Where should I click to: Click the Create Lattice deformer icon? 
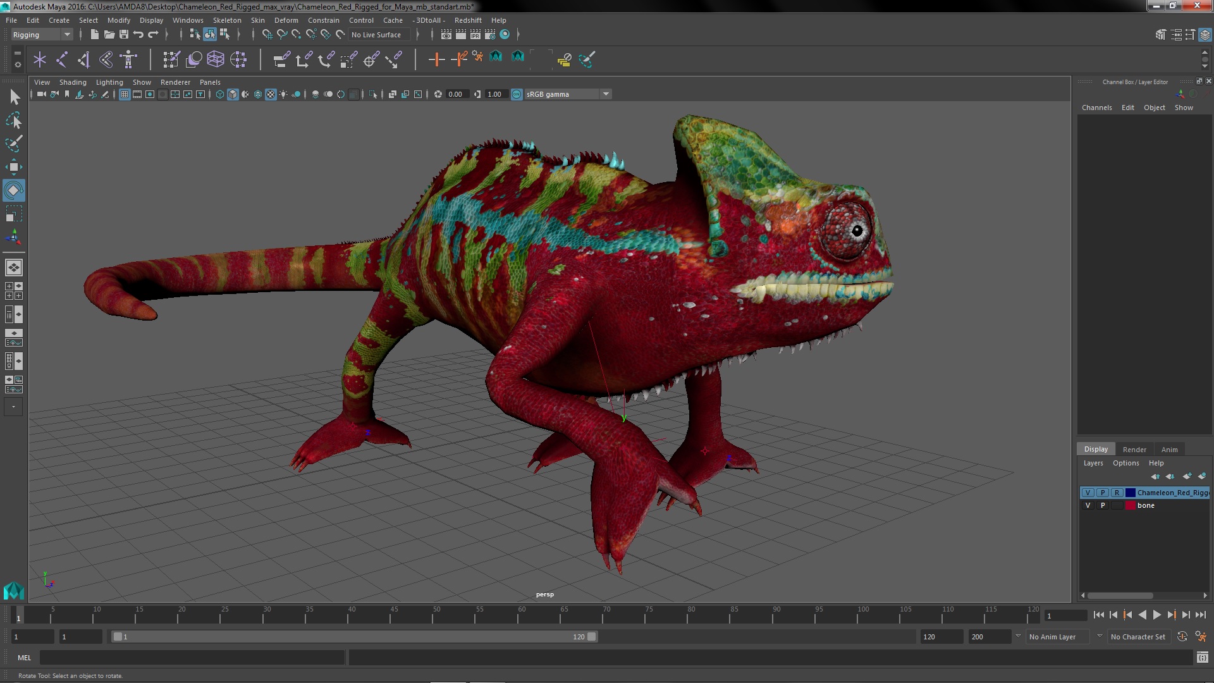click(x=216, y=59)
